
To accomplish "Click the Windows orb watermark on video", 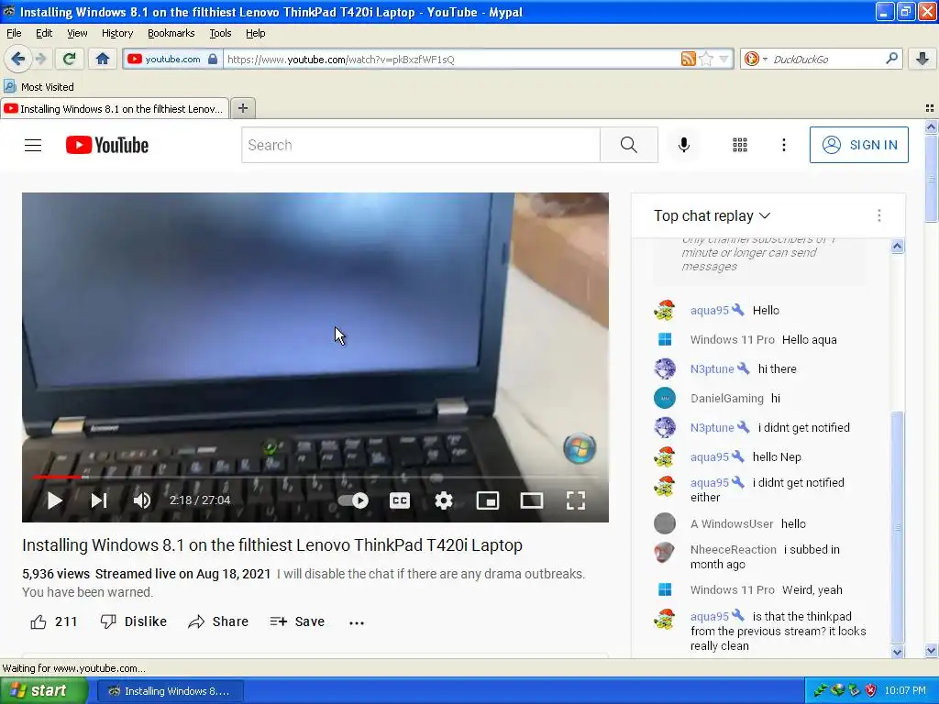I will (x=580, y=447).
